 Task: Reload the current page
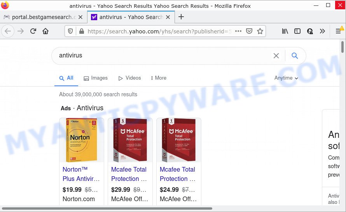click(33, 31)
